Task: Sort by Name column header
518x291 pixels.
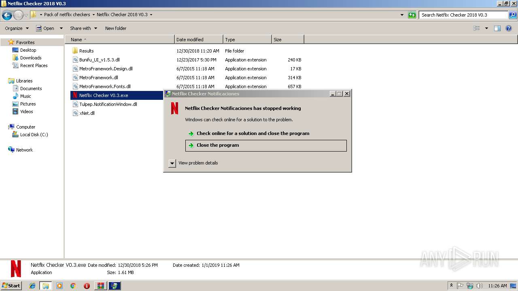Action: [x=120, y=40]
